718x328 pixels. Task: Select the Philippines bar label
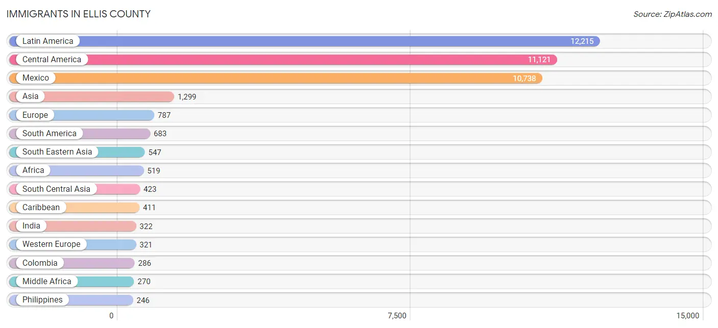42,300
